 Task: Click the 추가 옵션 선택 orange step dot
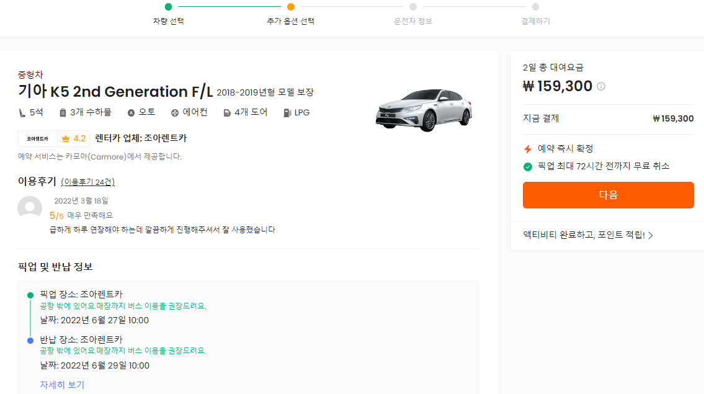(x=291, y=7)
